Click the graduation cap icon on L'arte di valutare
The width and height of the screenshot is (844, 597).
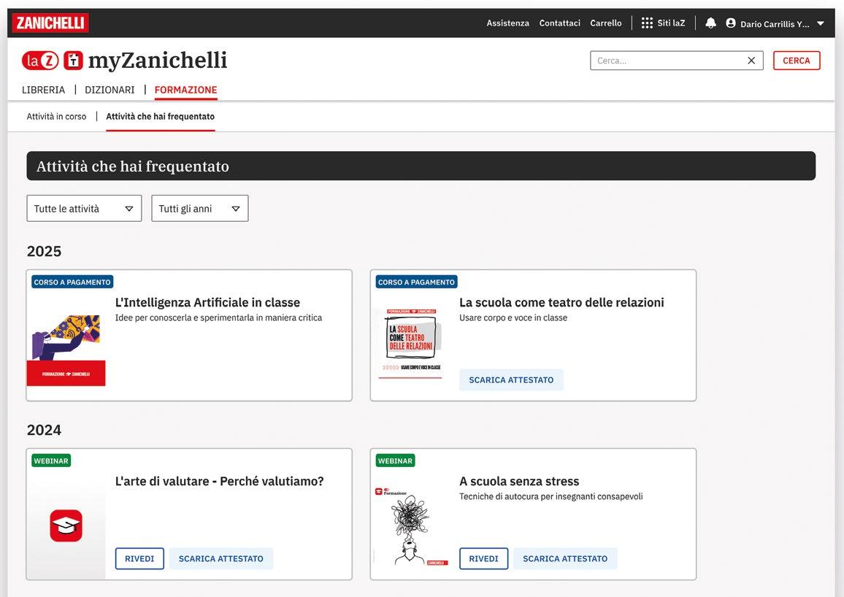(66, 525)
